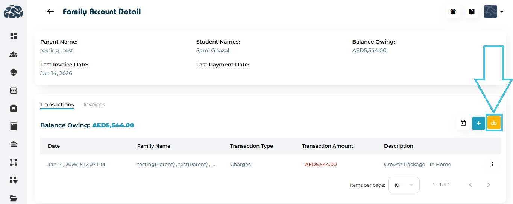Open the profile avatar dropdown menu
Viewport: 513px width, 204px height.
tap(493, 12)
